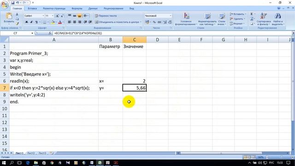Open the round Office button menu
The height and width of the screenshot is (166, 295).
tap(5, 5)
